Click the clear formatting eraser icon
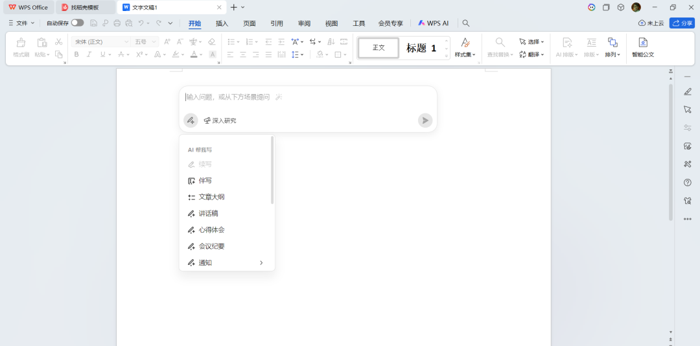Image resolution: width=700 pixels, height=346 pixels. point(211,41)
